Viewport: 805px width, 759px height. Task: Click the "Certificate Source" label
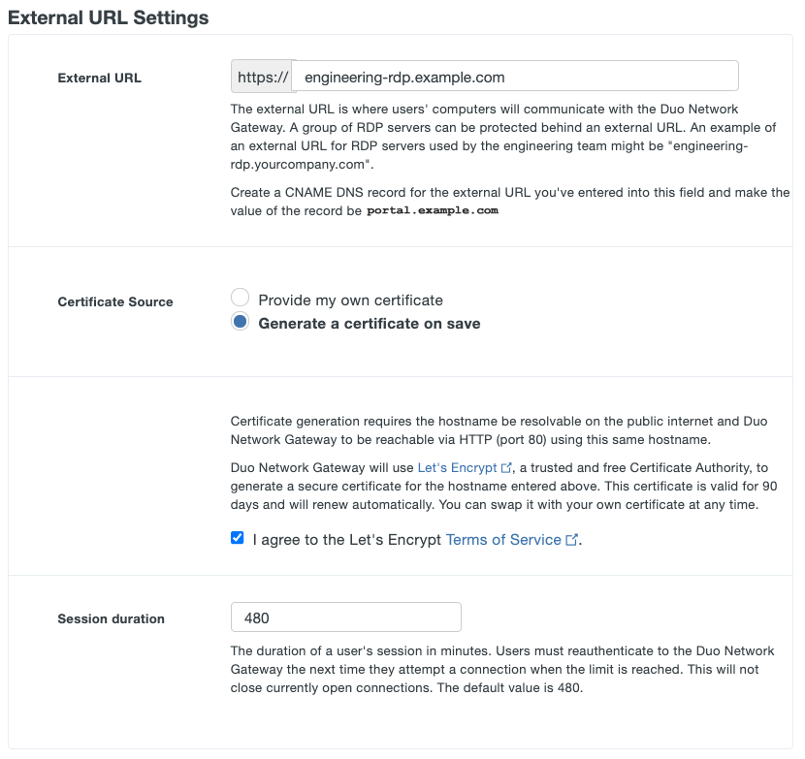(115, 302)
